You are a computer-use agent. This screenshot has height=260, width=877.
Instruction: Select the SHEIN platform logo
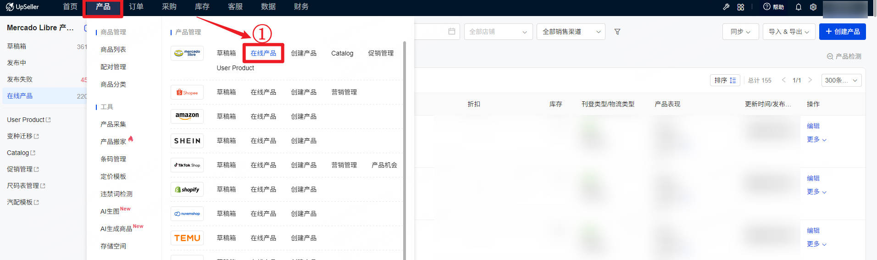click(x=187, y=141)
